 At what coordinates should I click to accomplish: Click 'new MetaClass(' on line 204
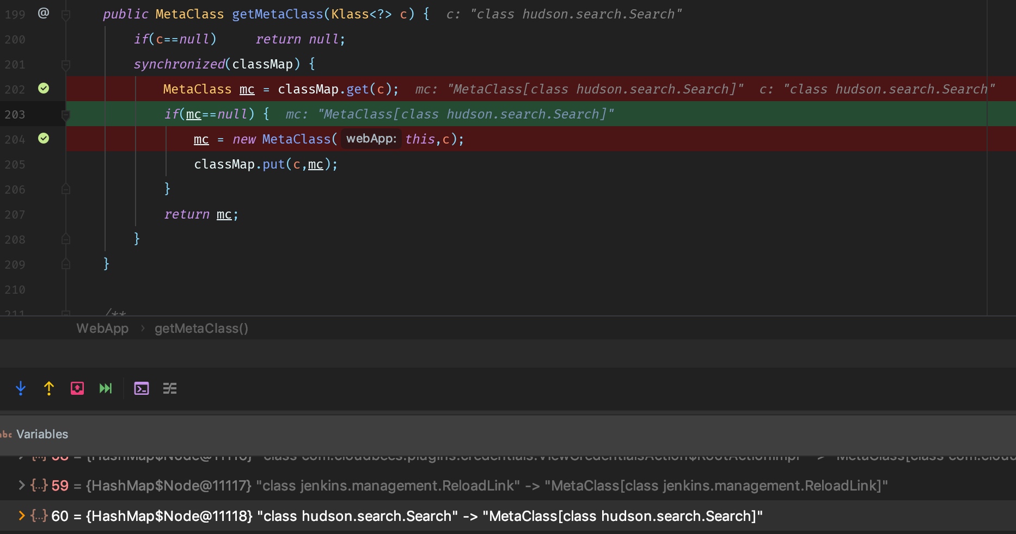[285, 139]
